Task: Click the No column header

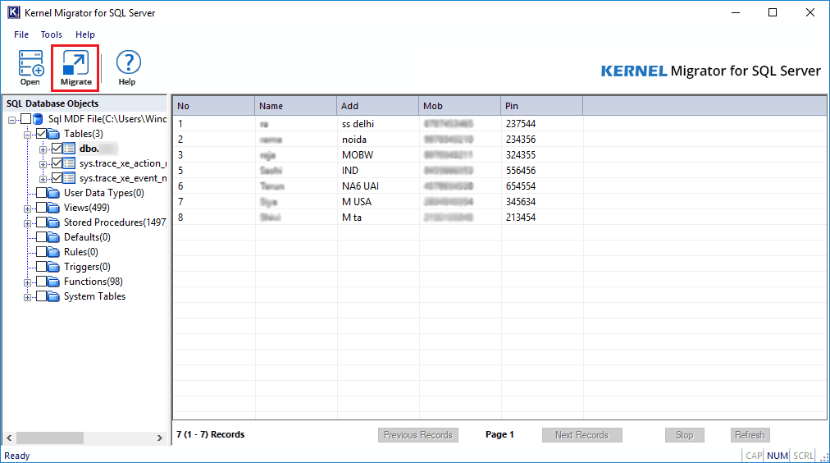Action: [x=213, y=106]
